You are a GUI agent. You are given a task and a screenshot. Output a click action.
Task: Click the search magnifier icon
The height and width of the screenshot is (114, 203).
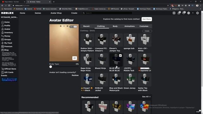tap(84, 13)
